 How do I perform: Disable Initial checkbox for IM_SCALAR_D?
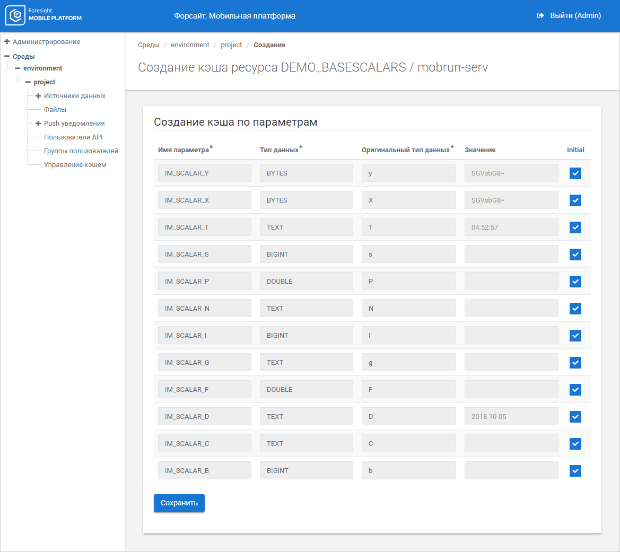coord(575,417)
